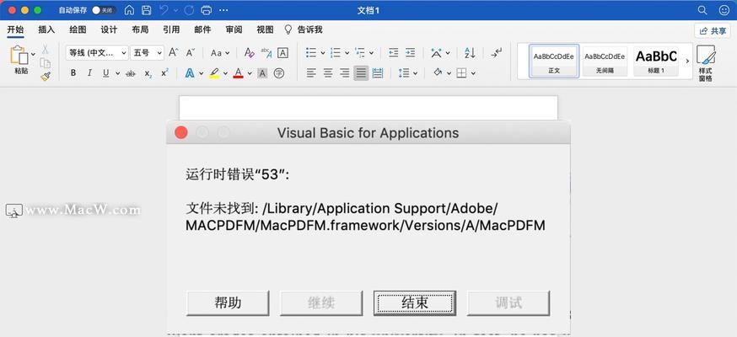The image size is (737, 337).
Task: Click 结束 button in VBA dialog
Action: (415, 302)
